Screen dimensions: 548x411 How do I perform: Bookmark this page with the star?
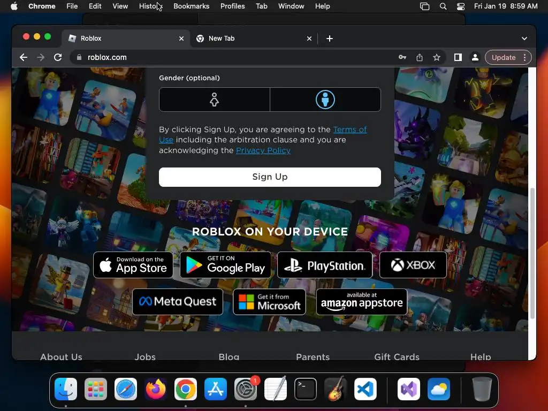click(437, 57)
